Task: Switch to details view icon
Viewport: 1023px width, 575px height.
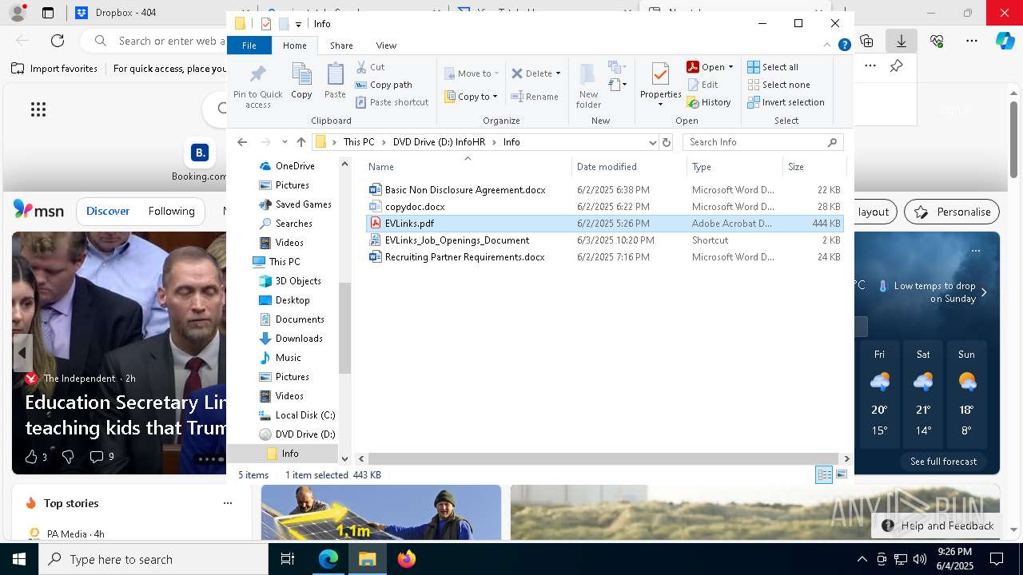Action: (824, 475)
